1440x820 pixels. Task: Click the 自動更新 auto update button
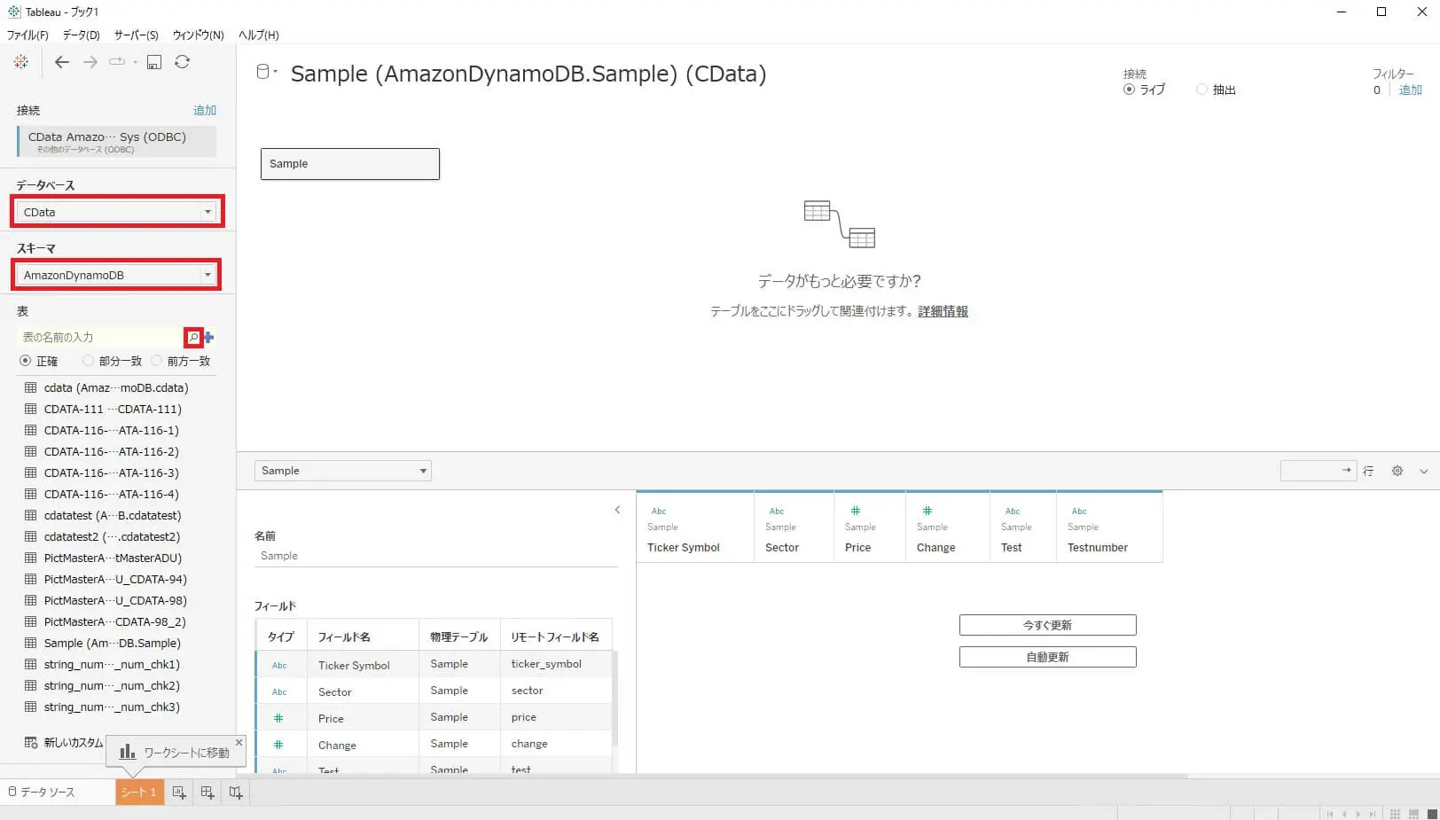pos(1048,657)
